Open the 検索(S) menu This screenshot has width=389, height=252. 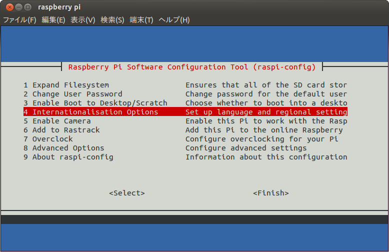click(x=112, y=20)
